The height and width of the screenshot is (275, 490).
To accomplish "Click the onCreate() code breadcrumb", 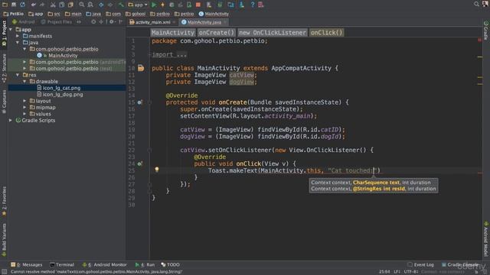I will tap(216, 32).
